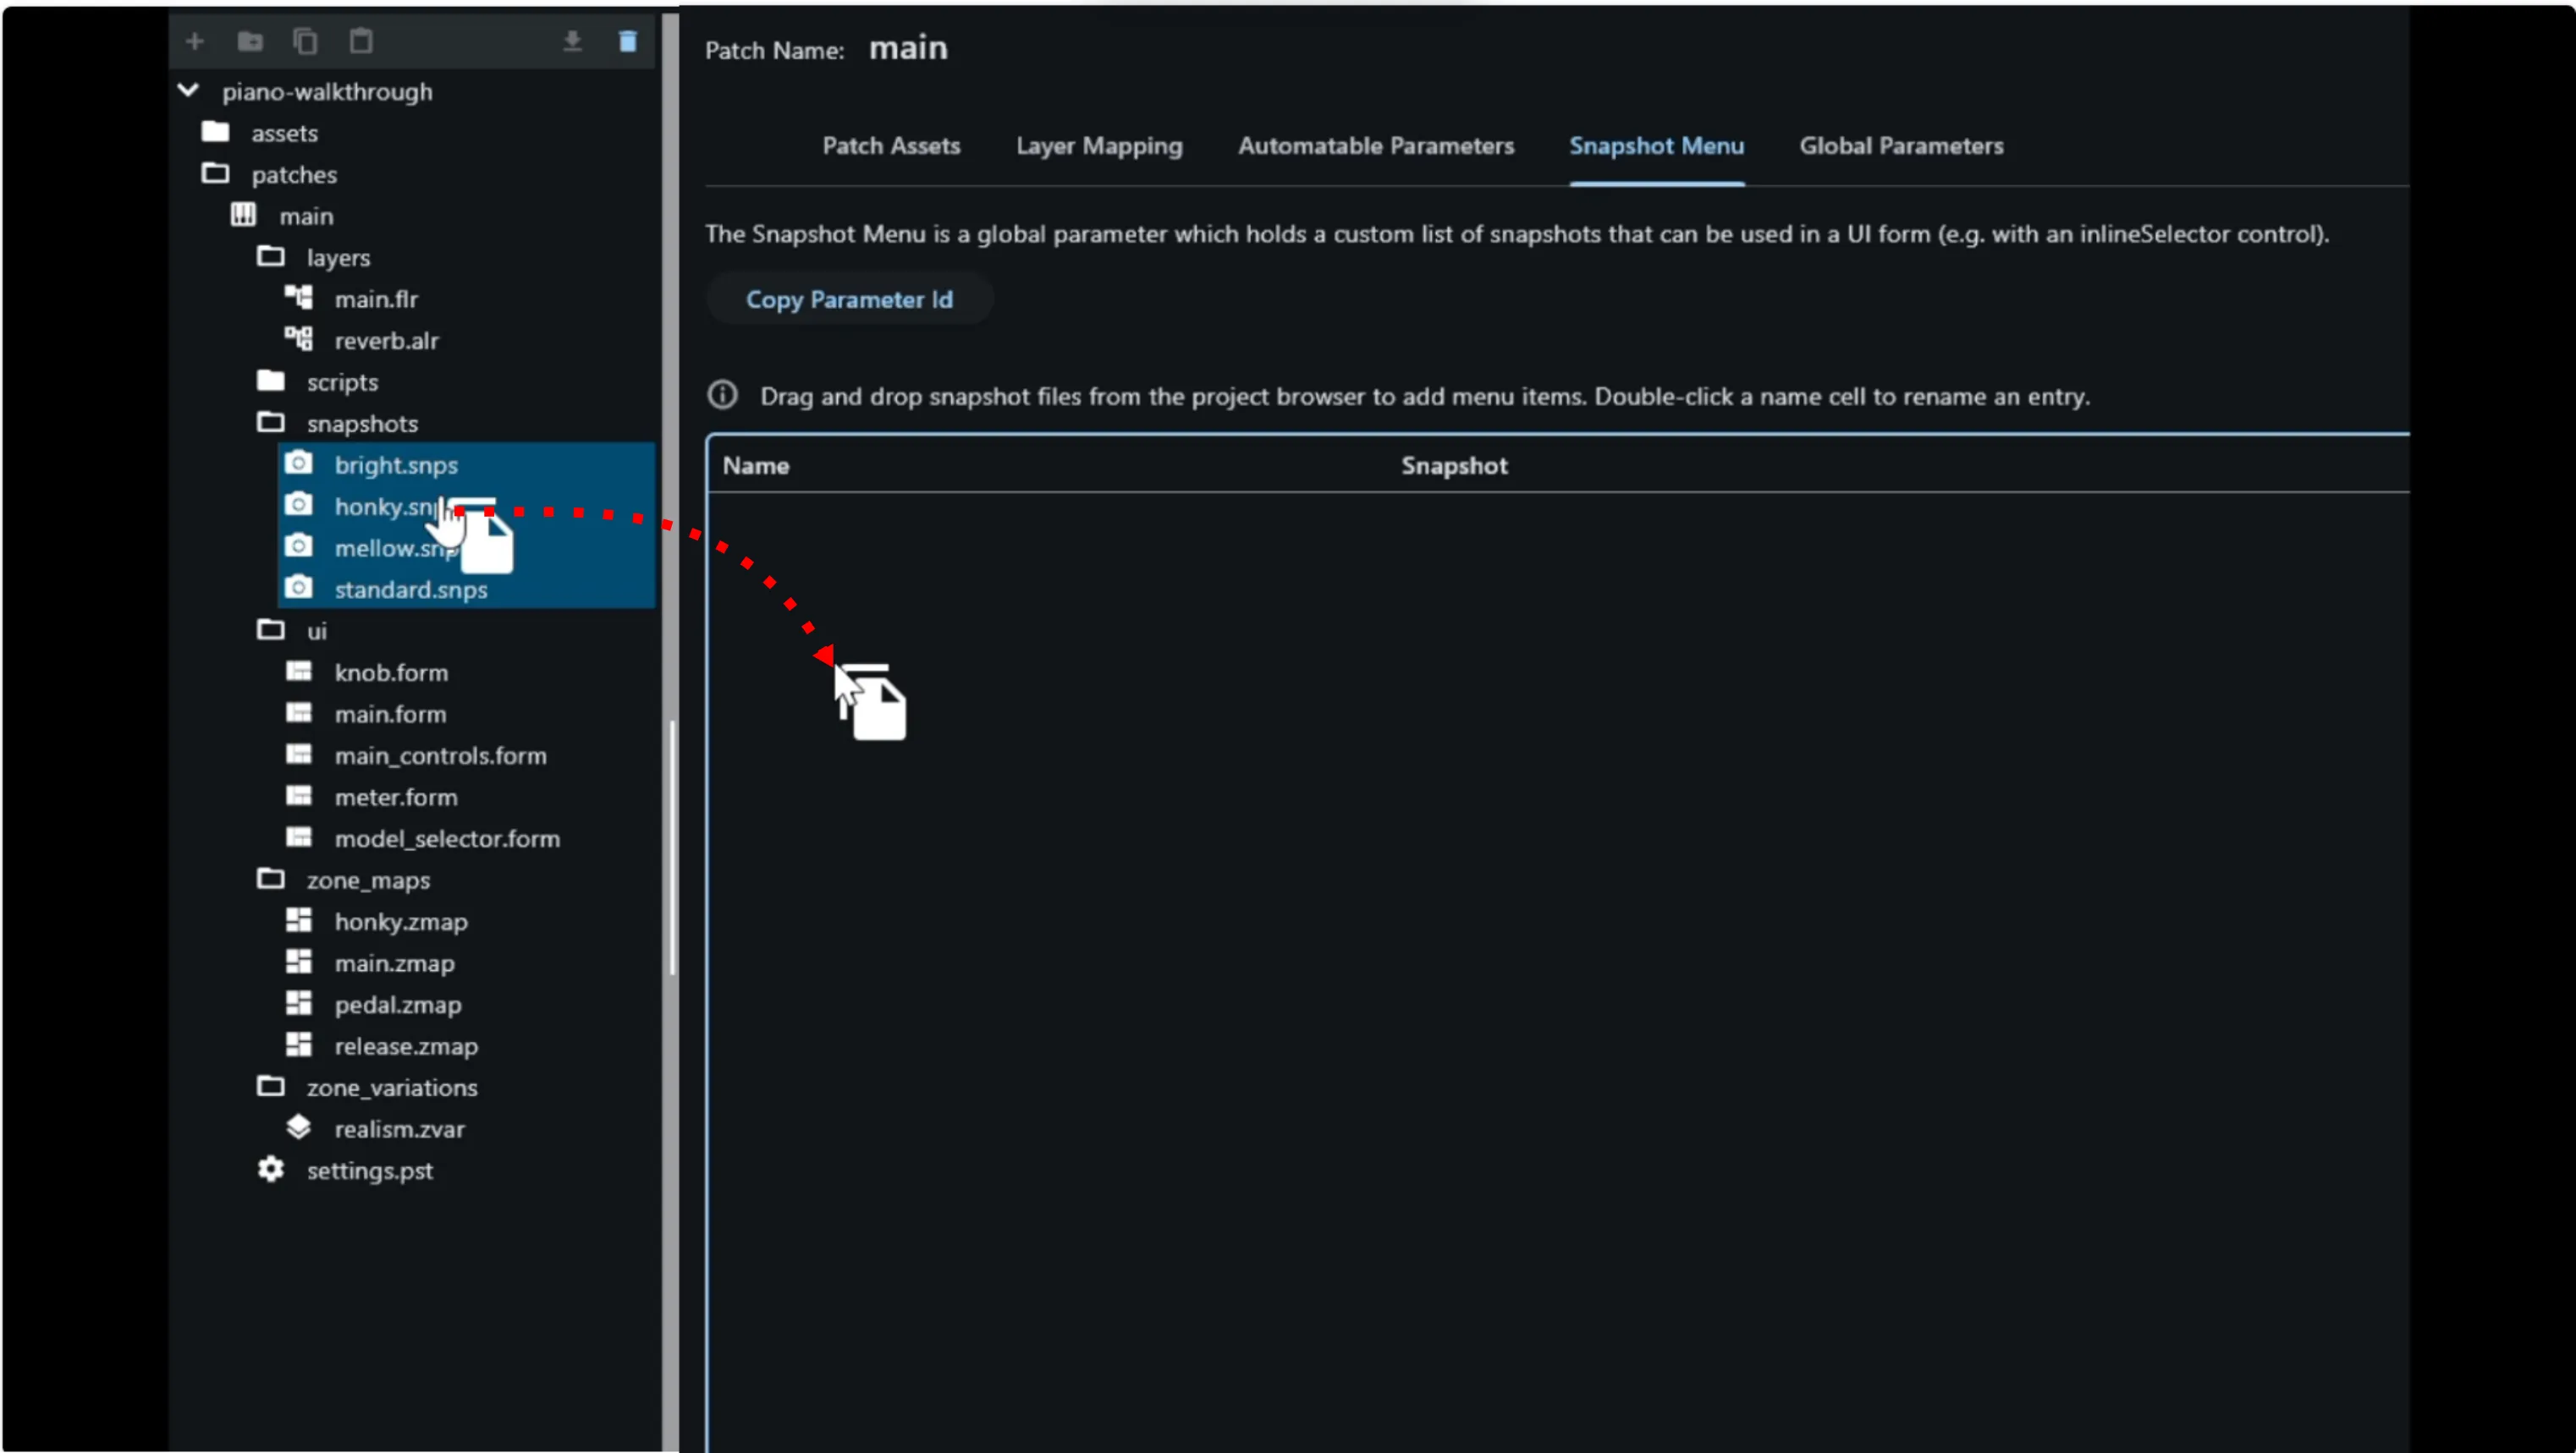2576x1453 pixels.
Task: Switch to Layer Mapping tab
Action: (1099, 146)
